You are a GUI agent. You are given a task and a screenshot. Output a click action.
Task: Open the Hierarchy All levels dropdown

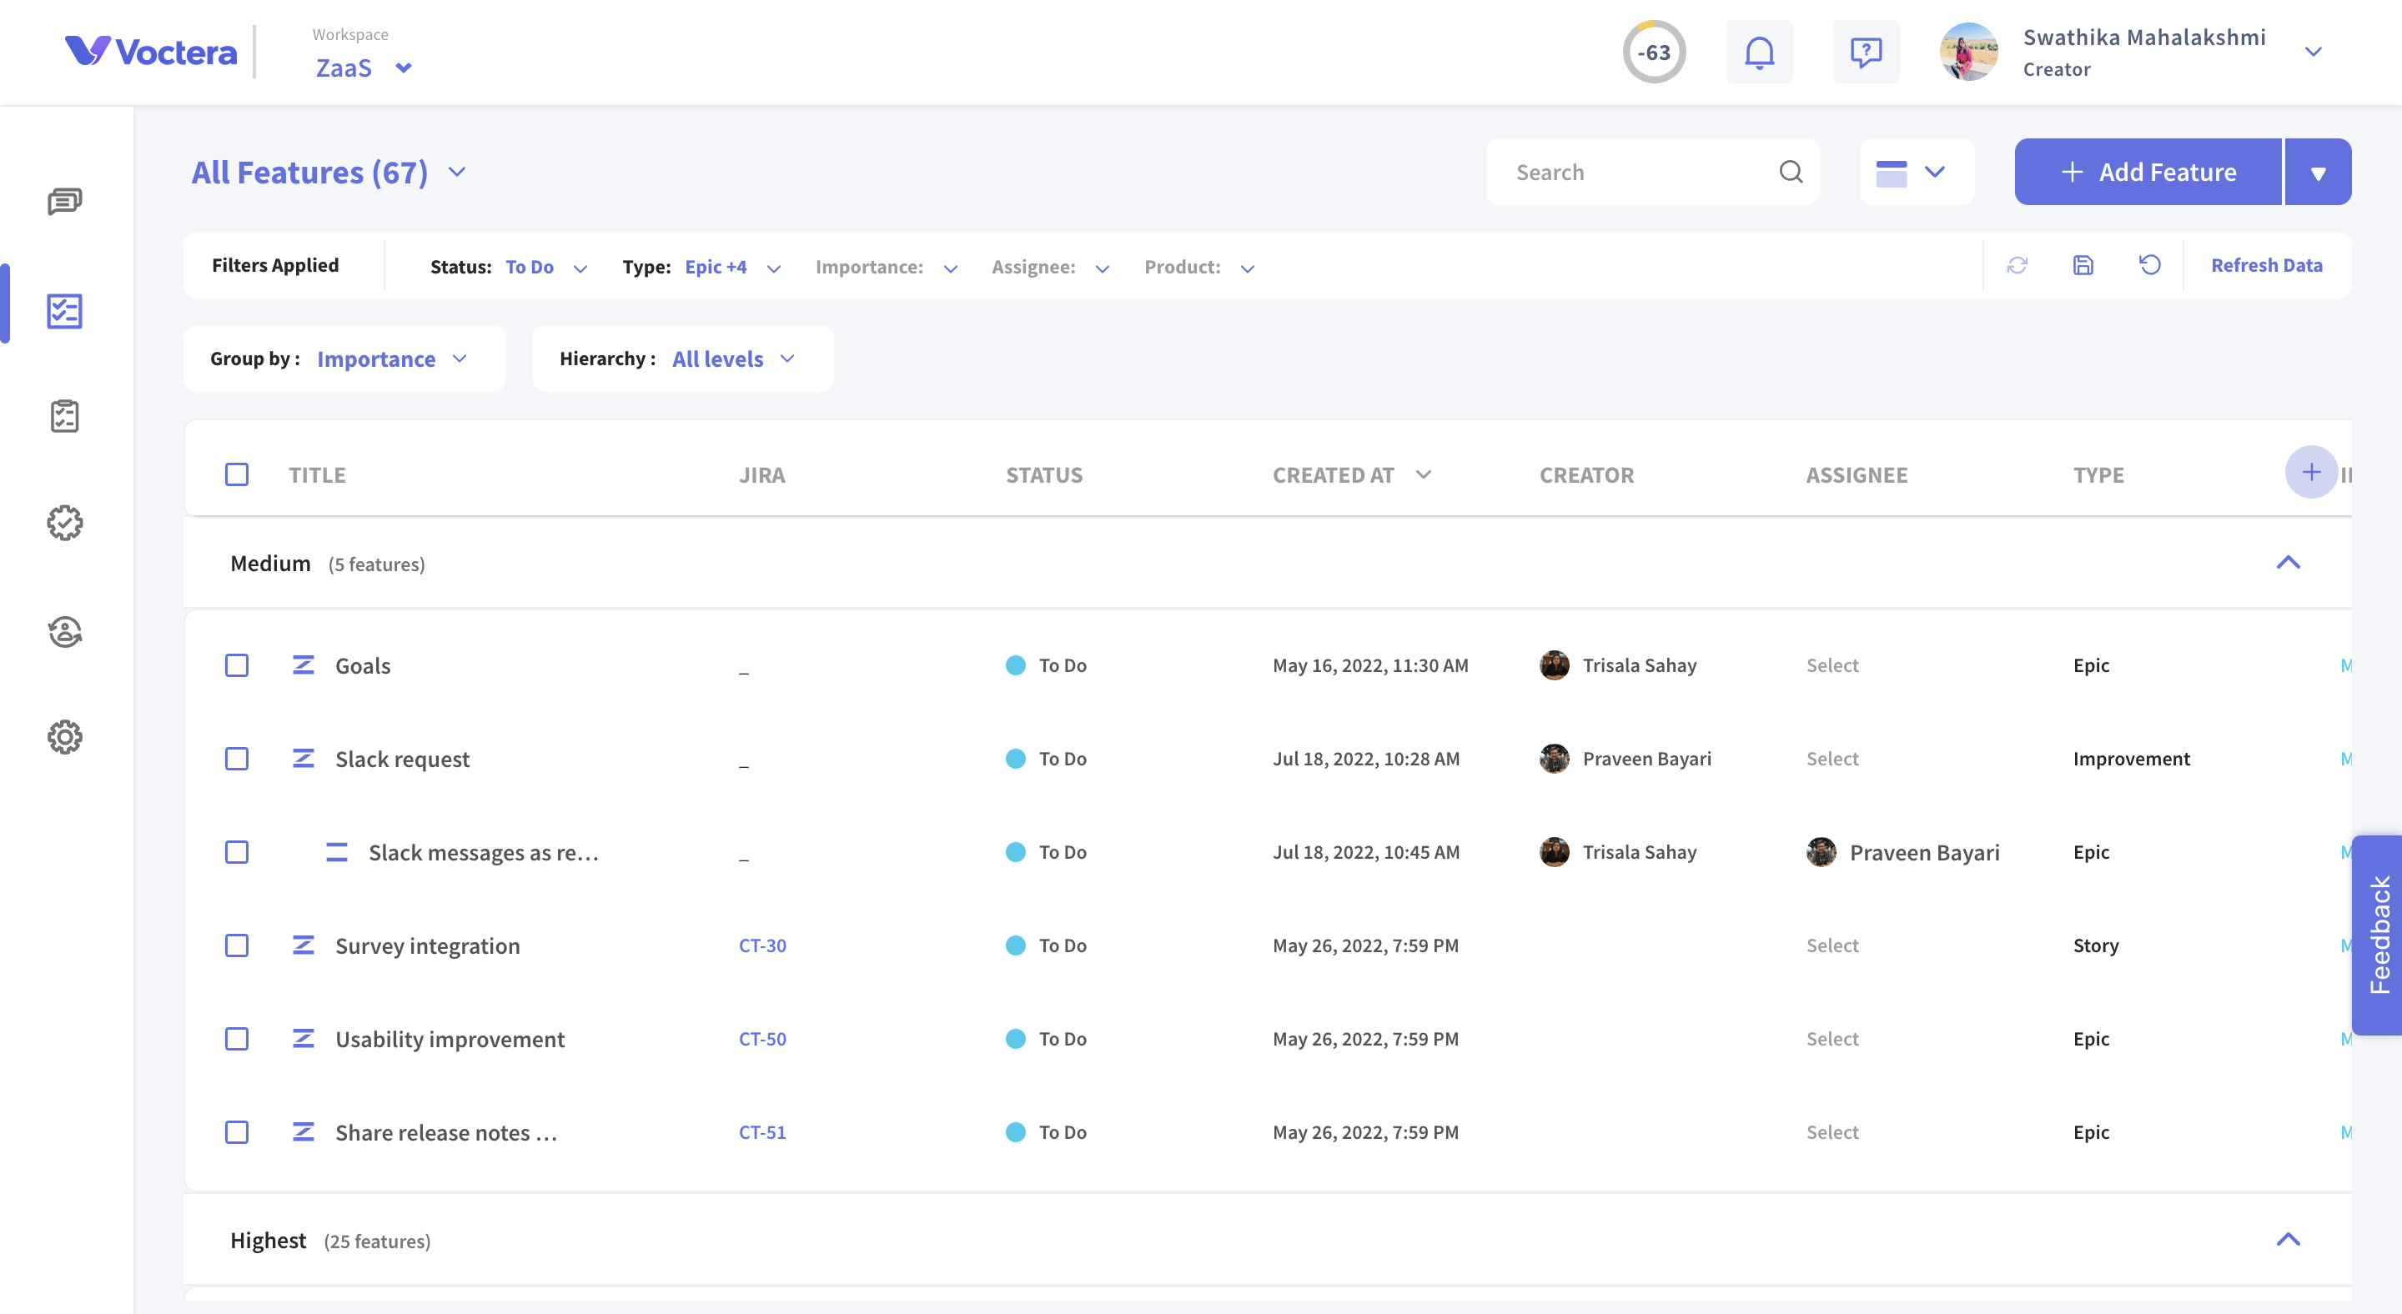click(682, 359)
